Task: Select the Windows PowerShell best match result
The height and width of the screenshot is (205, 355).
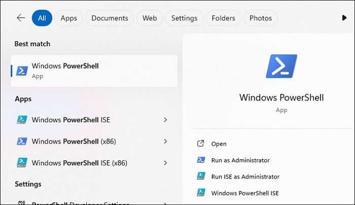Action: 94,71
